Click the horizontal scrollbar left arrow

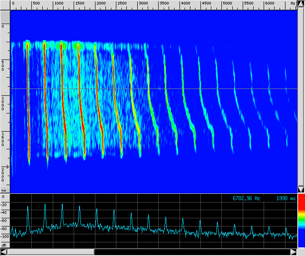point(4,252)
